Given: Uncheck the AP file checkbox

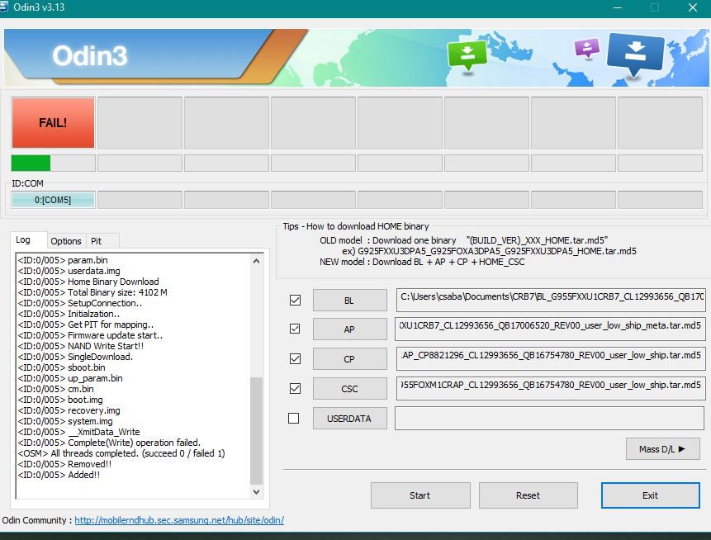Looking at the screenshot, I should click(295, 329).
